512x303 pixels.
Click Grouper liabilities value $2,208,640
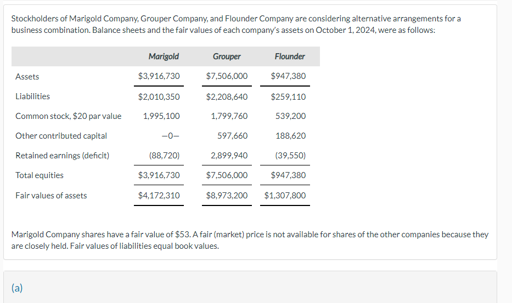point(227,97)
